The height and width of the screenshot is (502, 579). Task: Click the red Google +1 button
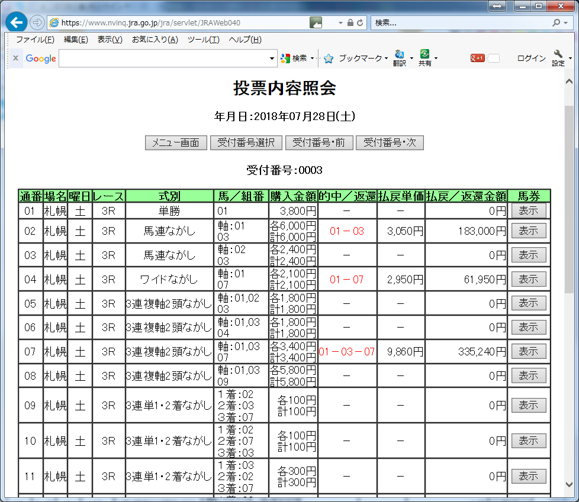tap(477, 59)
